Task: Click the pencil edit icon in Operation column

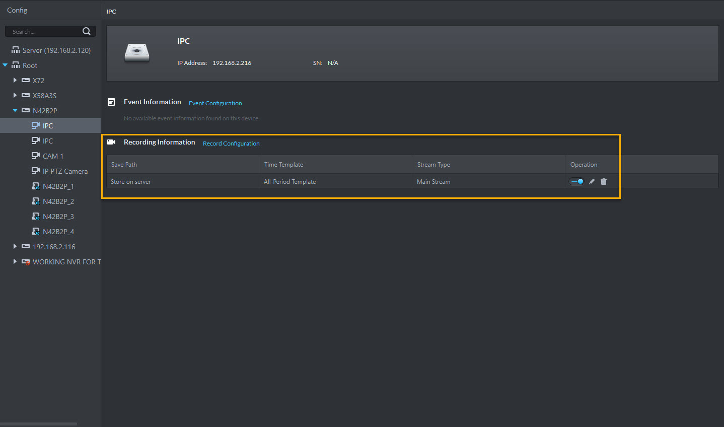Action: 592,182
